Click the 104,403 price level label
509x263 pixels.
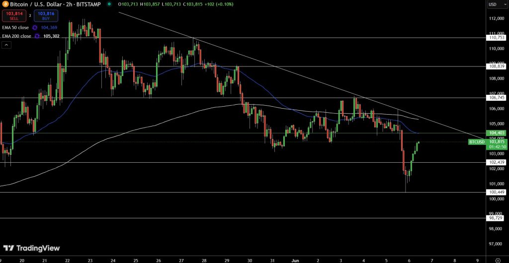pyautogui.click(x=496, y=133)
